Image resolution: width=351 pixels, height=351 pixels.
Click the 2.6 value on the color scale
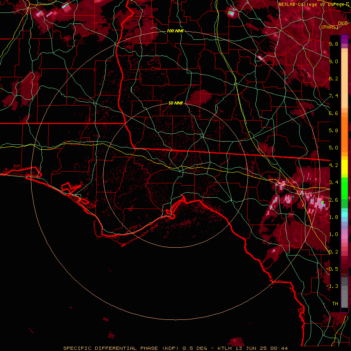coord(333,200)
